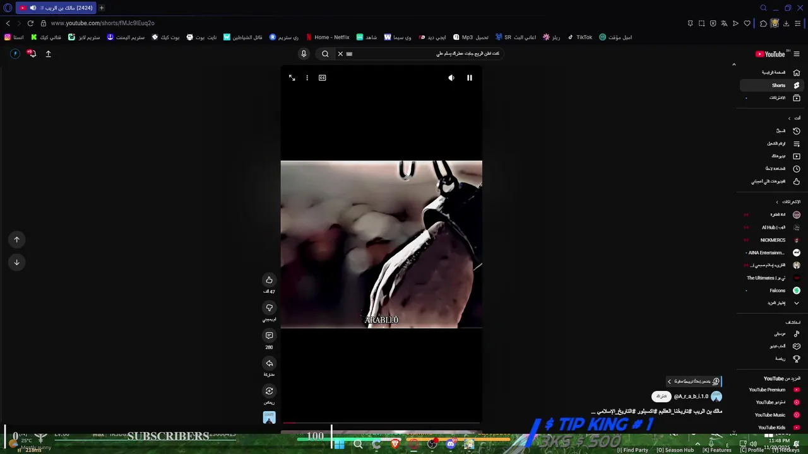Open the Home - Netflix bookmark
The height and width of the screenshot is (454, 808).
[328, 37]
